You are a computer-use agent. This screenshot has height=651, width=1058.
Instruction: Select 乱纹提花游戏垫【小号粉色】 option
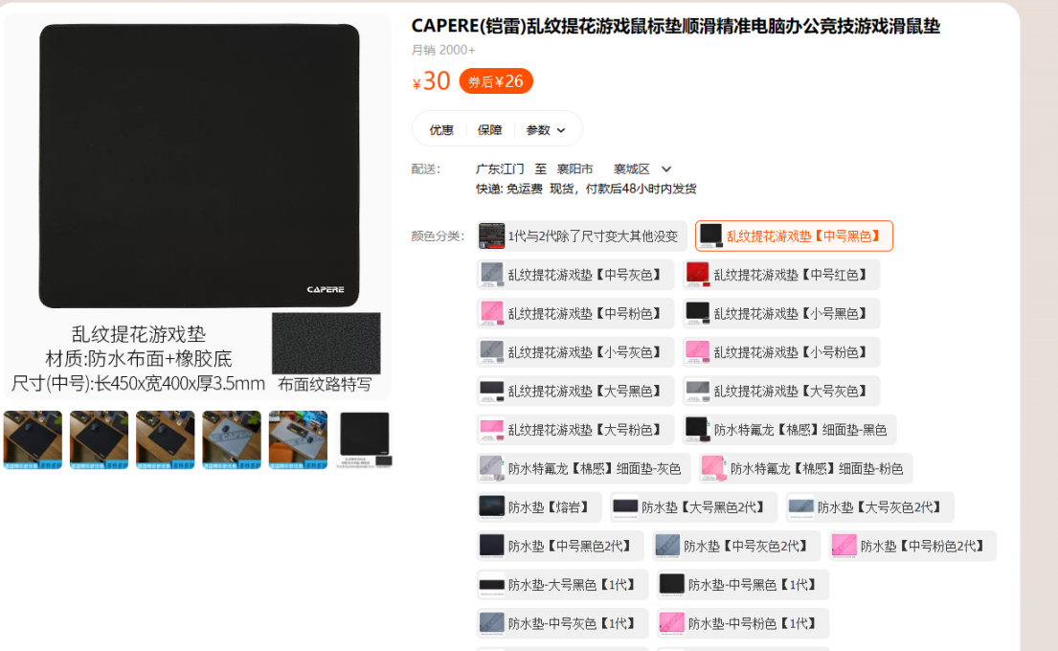point(780,352)
